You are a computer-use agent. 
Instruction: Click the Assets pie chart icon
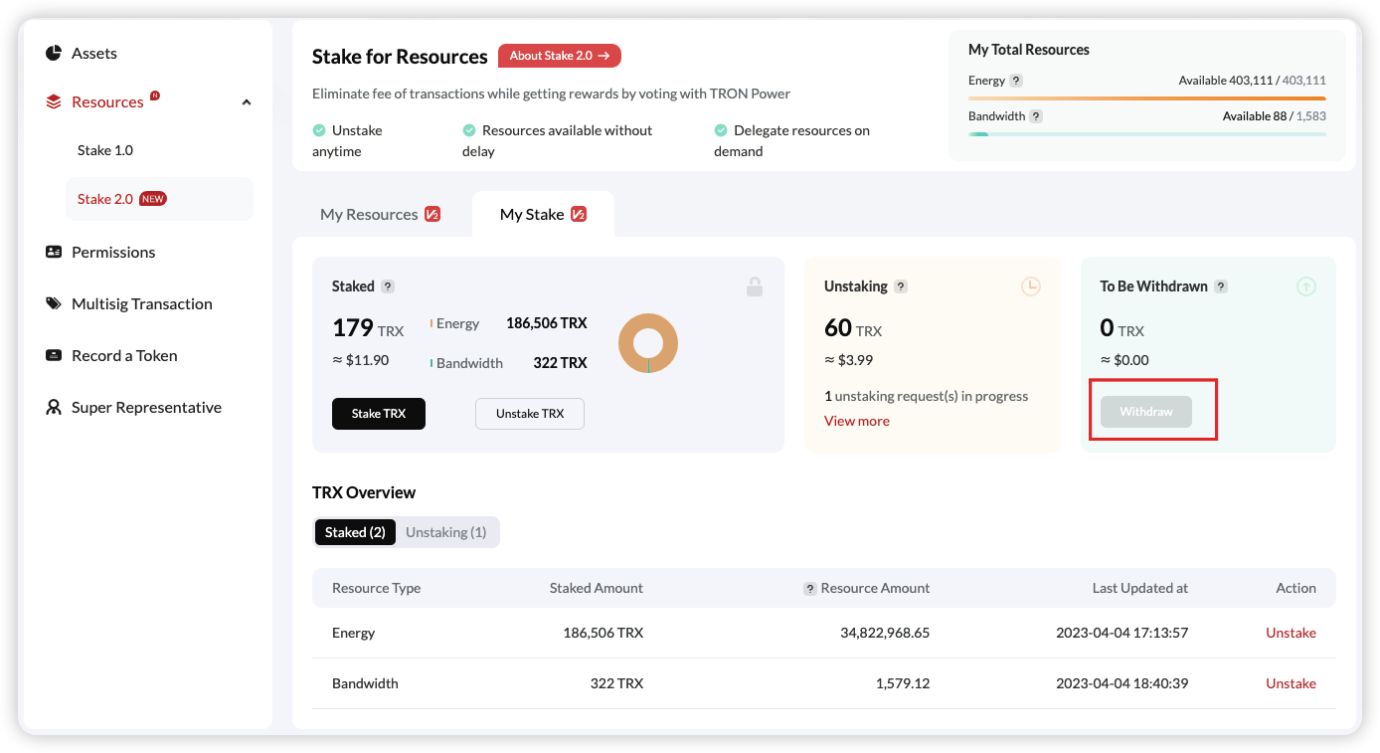tap(54, 53)
